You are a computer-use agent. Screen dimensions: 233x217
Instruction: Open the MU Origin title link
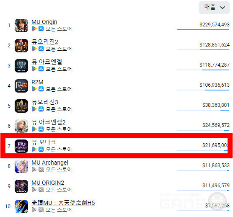point(44,22)
